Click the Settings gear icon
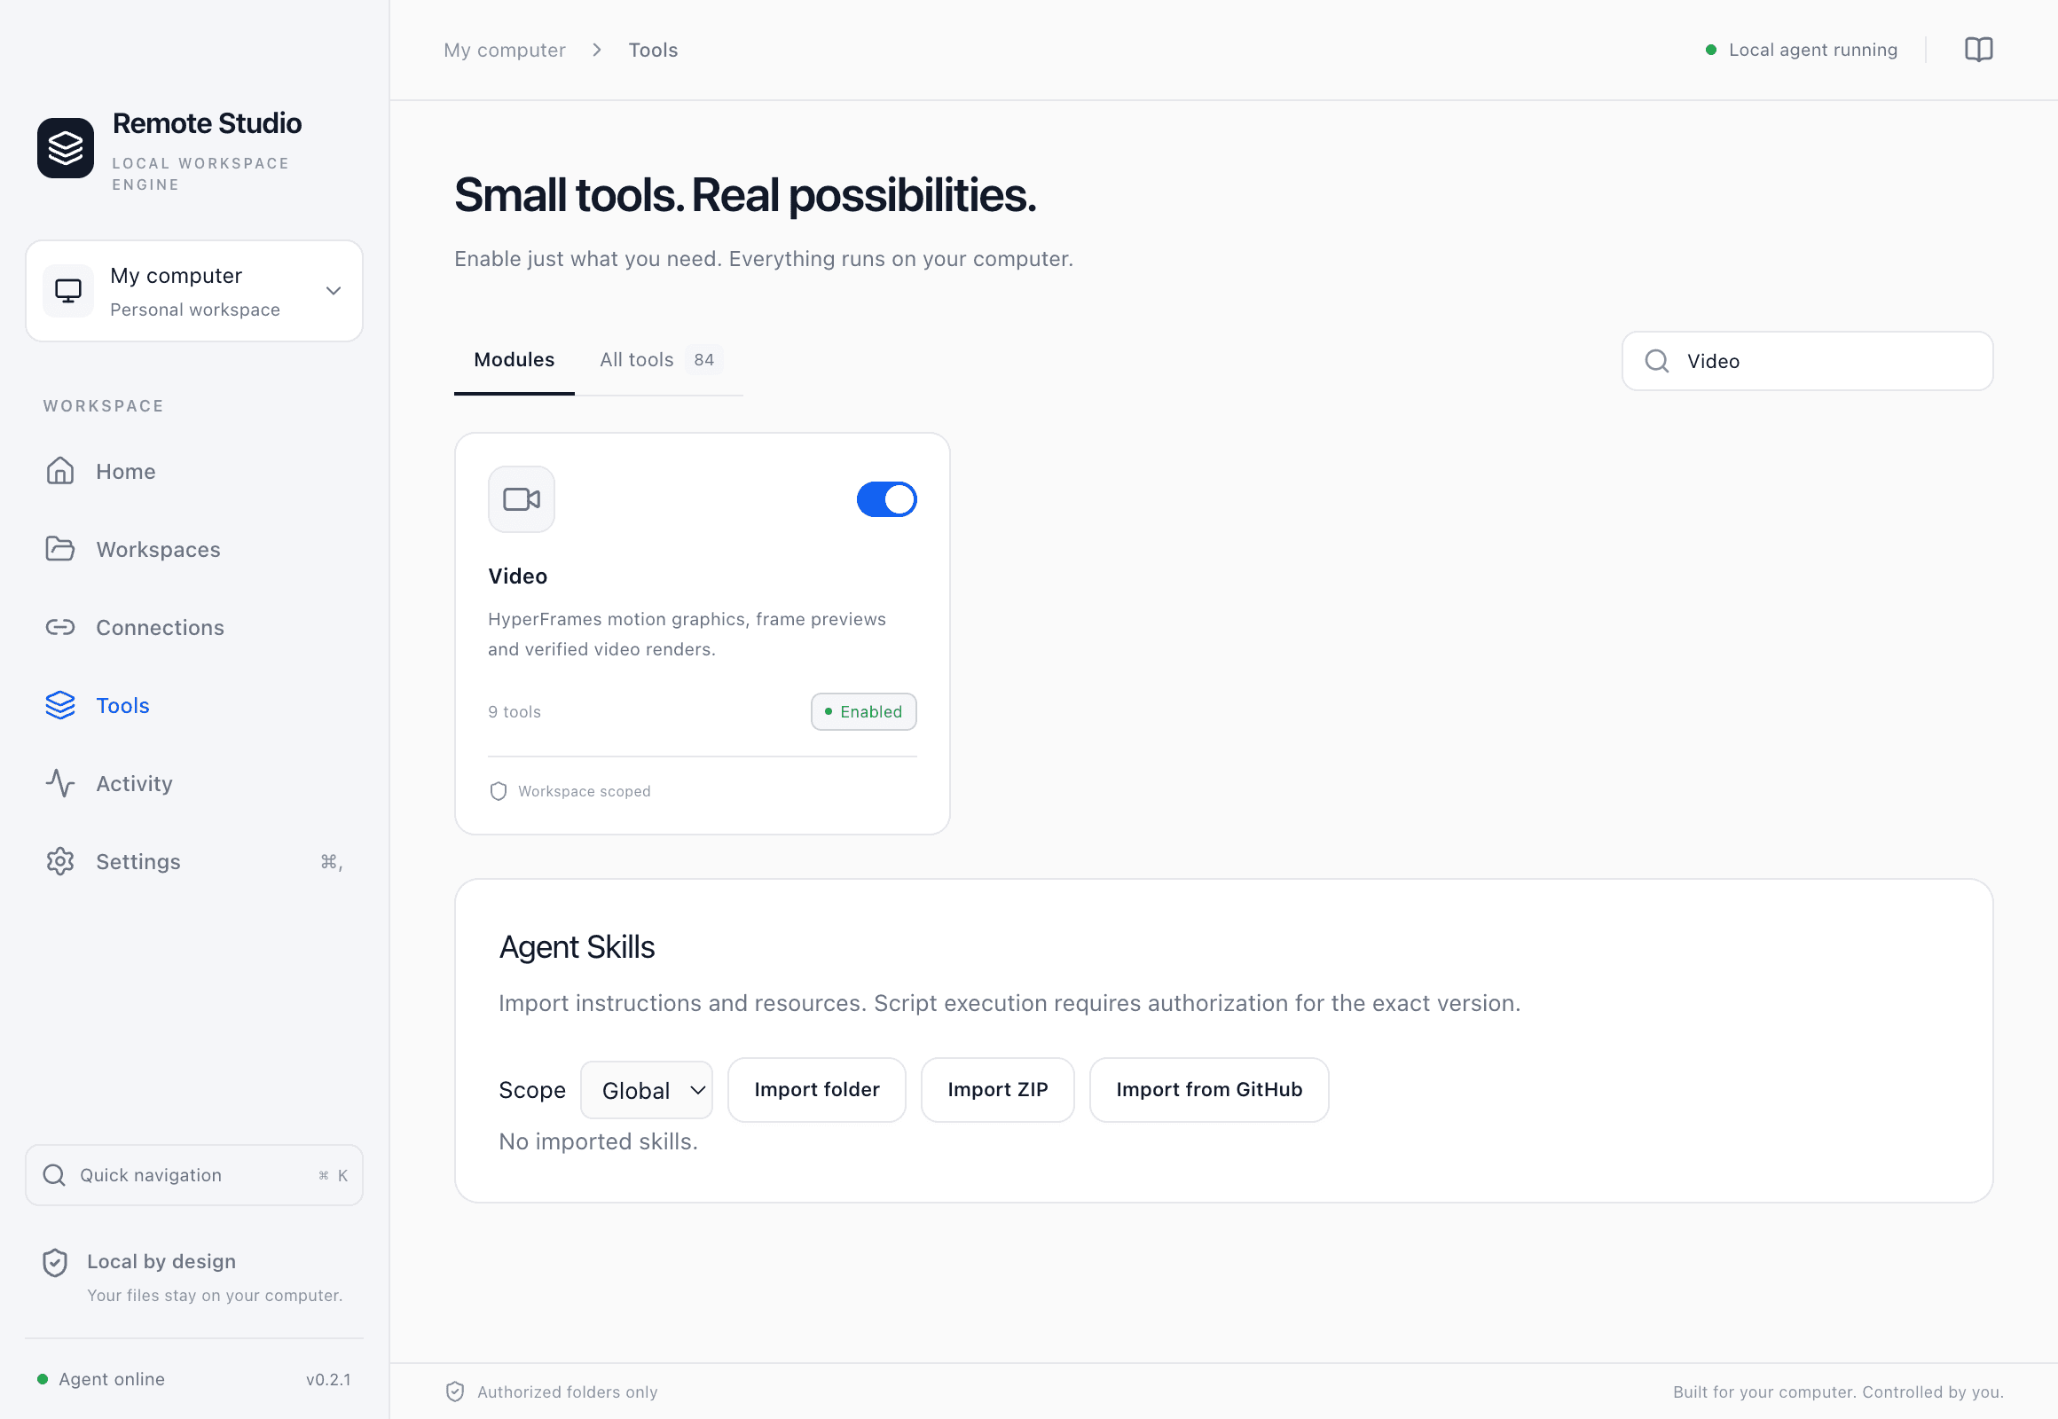Screen dimensions: 2058x1419 click(x=60, y=861)
